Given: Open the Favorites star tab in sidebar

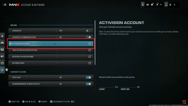Looking at the screenshot, I should (x=2, y=36).
